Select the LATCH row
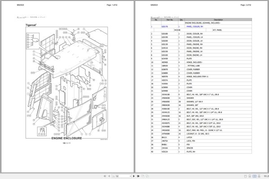269x179 pixels. pyautogui.click(x=201, y=137)
